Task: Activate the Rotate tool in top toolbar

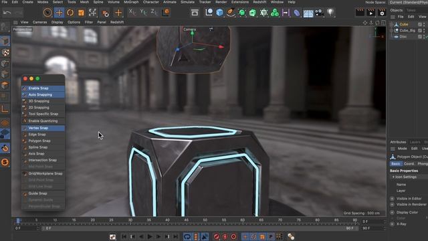Action: 70,13
